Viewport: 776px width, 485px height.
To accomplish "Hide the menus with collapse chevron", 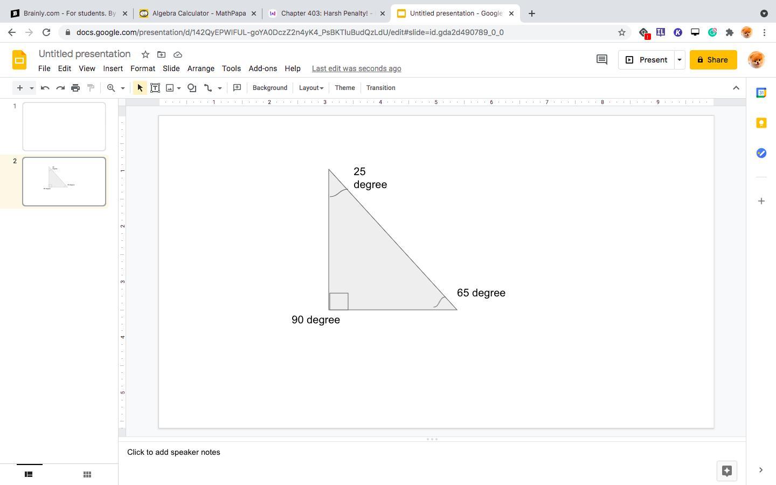I will tap(736, 88).
